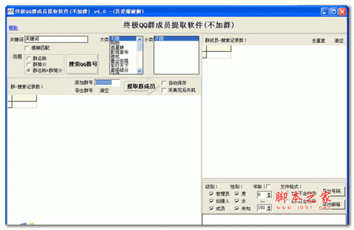
Task: Click the 大类 list scroll-down arrow
Action: 139,71
